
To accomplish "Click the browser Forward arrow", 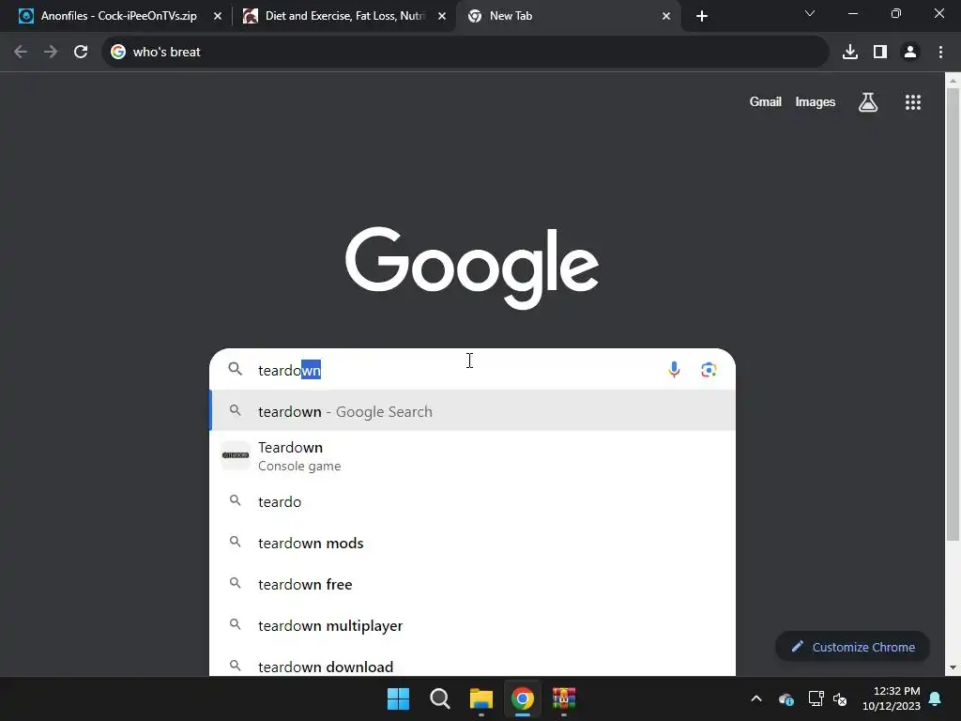I will [51, 53].
